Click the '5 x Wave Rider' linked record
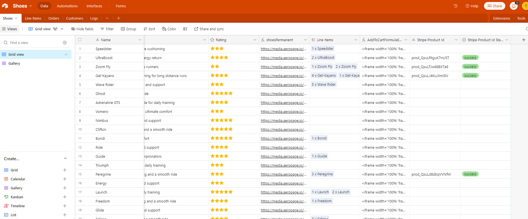The height and width of the screenshot is (219, 528). (324, 85)
